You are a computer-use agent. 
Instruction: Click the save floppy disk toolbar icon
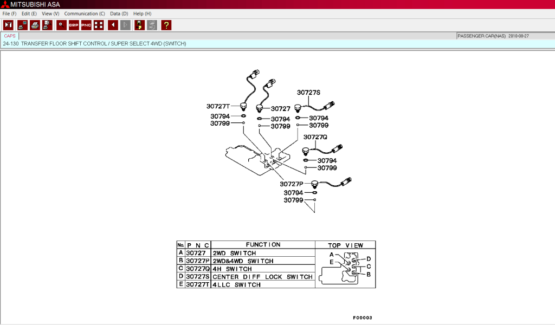point(139,25)
